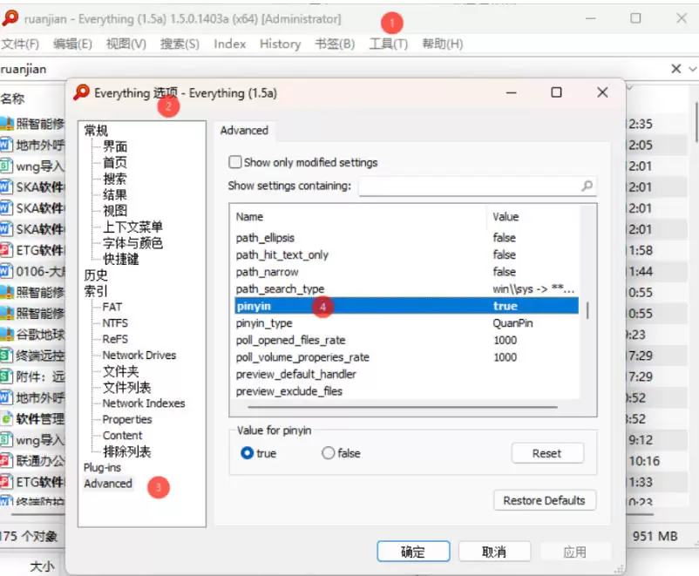Image resolution: width=699 pixels, height=576 pixels.
Task: Select 索引 in options tree
Action: [96, 291]
